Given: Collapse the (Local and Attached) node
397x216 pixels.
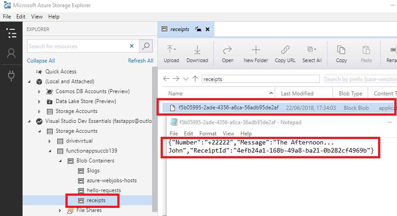Looking at the screenshot, I should [29, 81].
